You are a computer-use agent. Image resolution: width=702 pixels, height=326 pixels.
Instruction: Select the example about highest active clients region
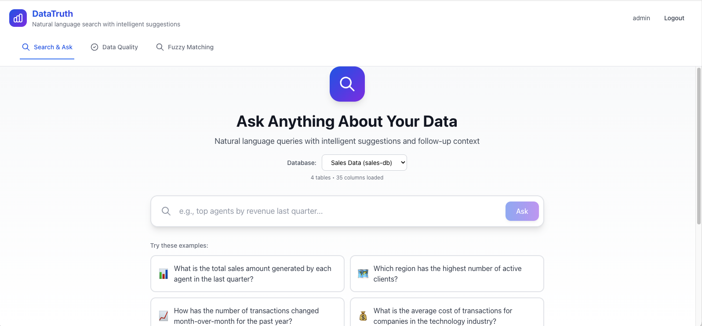447,273
